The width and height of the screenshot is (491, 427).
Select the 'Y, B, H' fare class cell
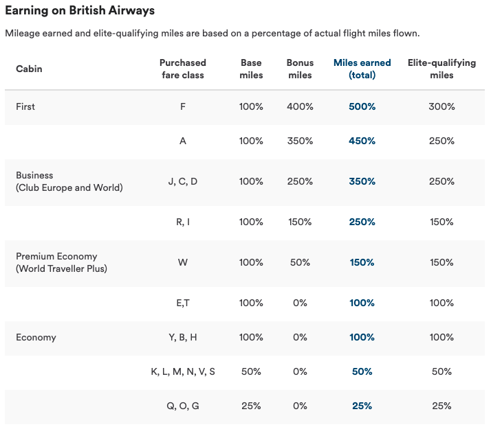click(x=183, y=337)
